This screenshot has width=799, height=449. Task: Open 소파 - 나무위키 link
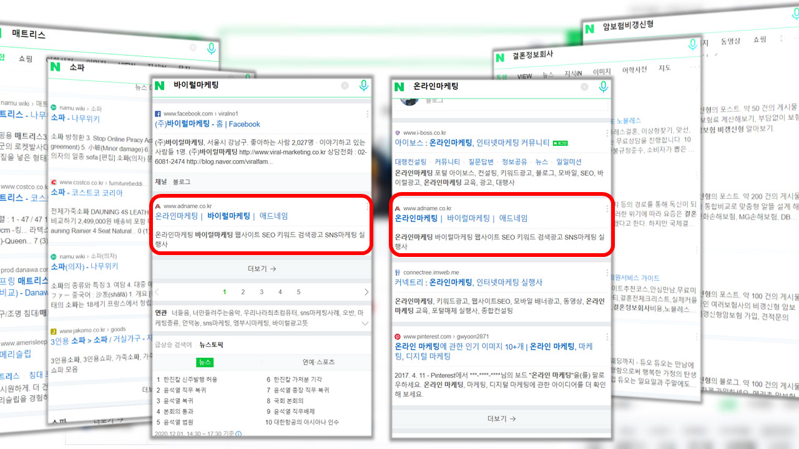click(75, 118)
